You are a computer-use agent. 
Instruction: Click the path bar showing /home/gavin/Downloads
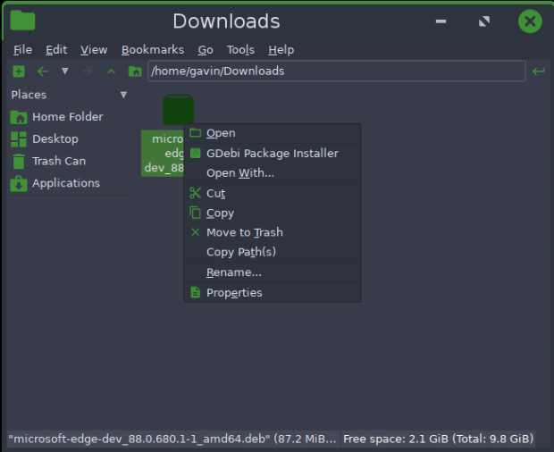pos(336,71)
